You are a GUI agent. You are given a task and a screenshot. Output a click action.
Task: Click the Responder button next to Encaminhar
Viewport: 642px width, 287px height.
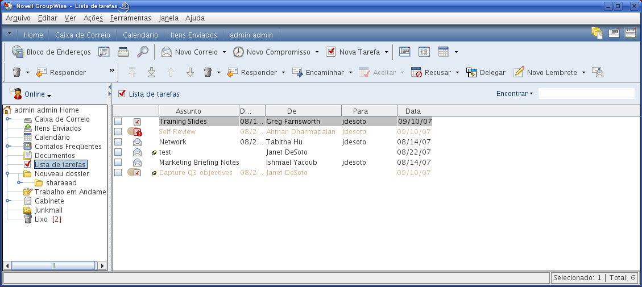(252, 73)
